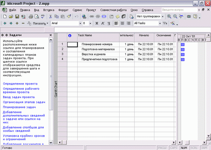Open the font size 8 dropdown
The width and height of the screenshot is (211, 150).
click(90, 23)
